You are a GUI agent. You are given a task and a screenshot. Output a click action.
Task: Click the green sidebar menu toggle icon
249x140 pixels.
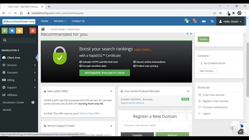[5, 31]
